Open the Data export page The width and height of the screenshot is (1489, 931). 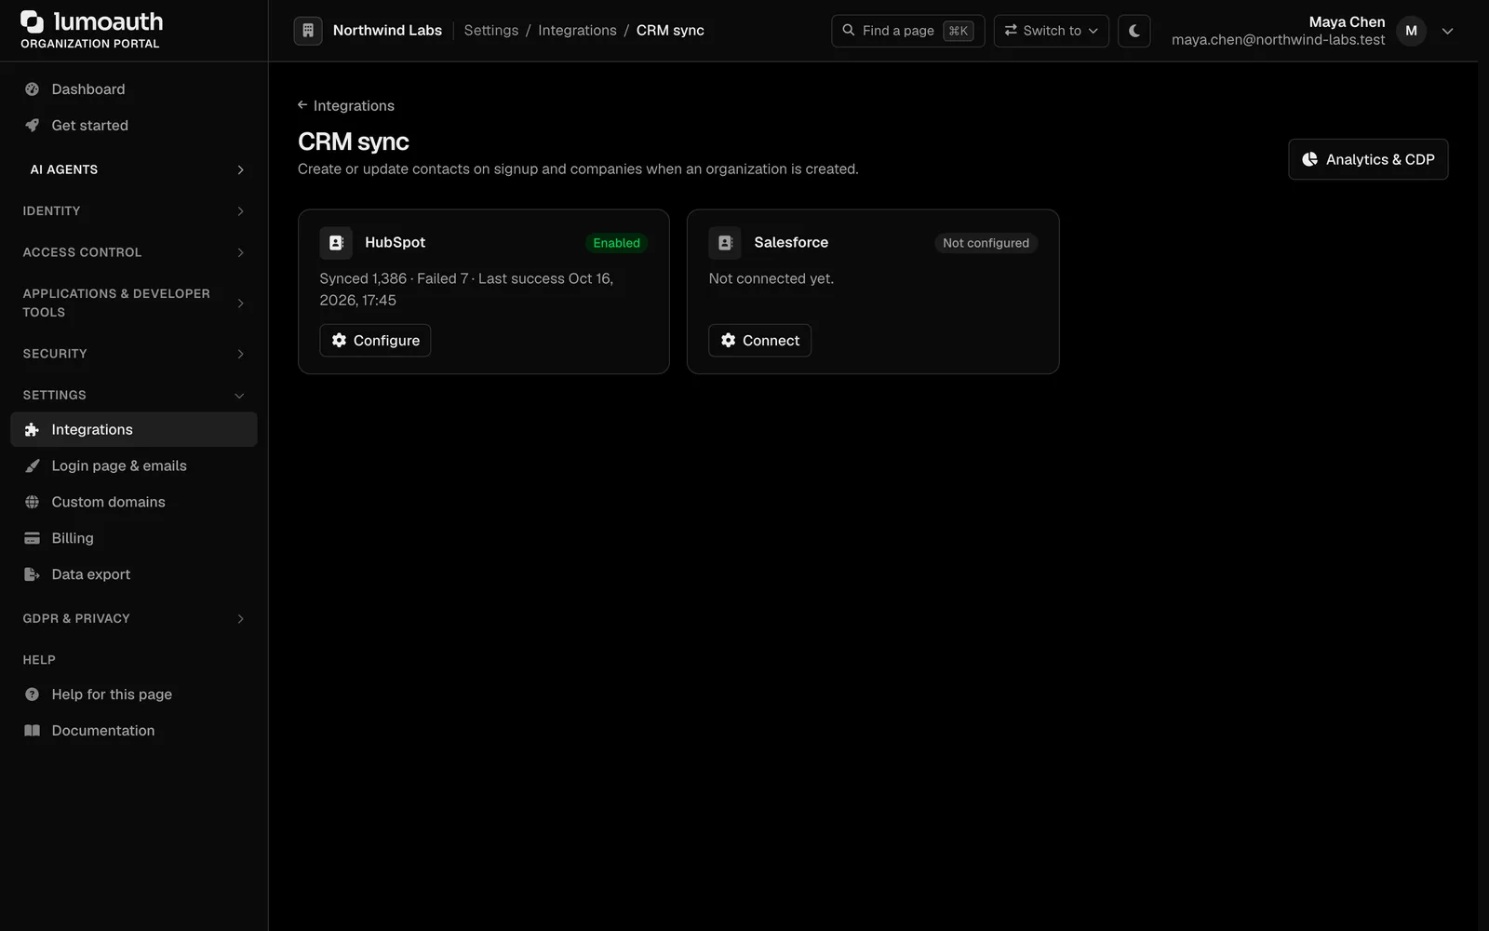[x=134, y=575]
